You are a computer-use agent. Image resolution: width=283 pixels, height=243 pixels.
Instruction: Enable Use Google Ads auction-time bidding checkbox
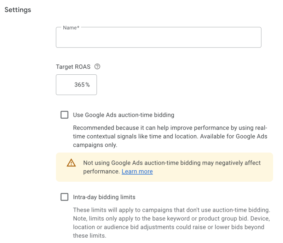point(64,115)
